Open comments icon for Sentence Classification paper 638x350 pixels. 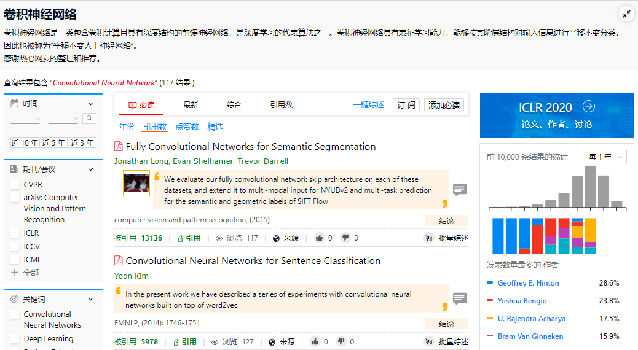click(460, 298)
